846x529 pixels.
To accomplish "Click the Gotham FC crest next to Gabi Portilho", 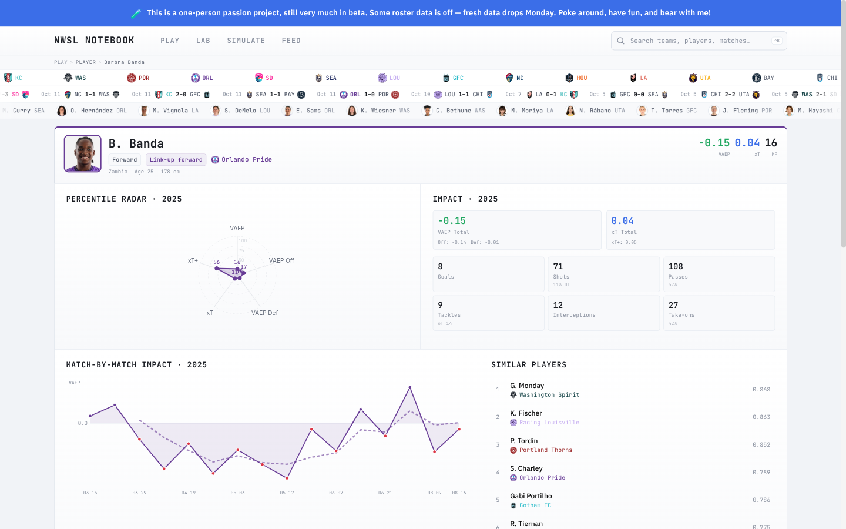I will pyautogui.click(x=514, y=505).
